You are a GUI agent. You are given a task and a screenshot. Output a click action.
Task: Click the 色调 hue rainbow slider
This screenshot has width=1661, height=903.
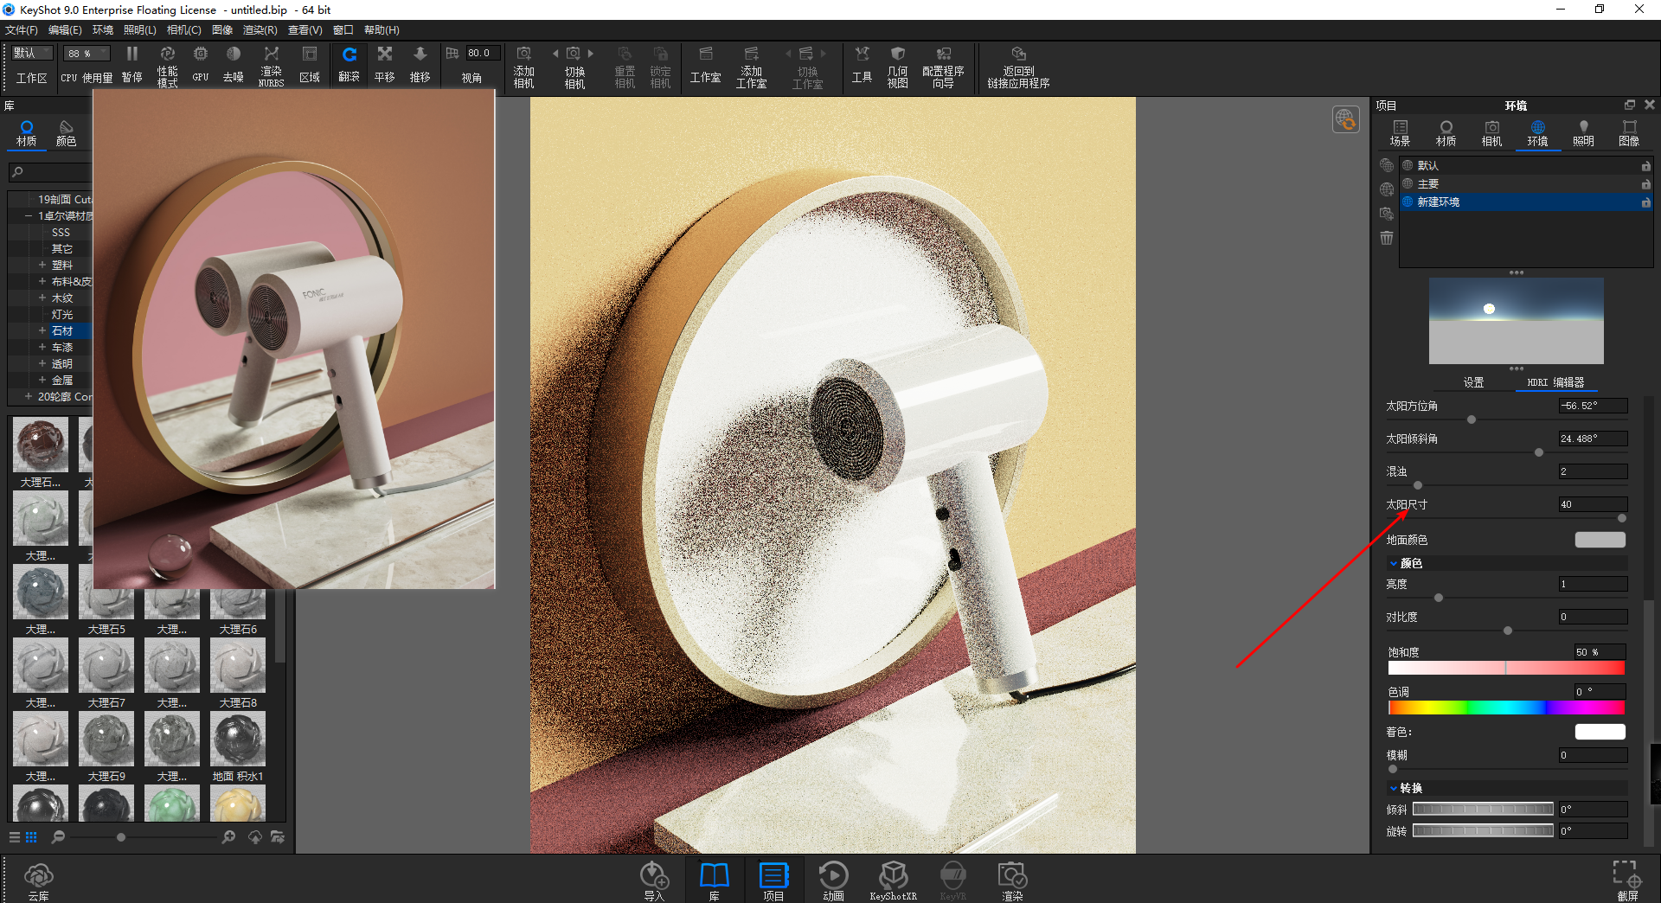pyautogui.click(x=1505, y=708)
